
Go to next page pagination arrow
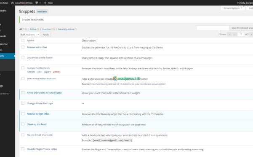(251, 34)
